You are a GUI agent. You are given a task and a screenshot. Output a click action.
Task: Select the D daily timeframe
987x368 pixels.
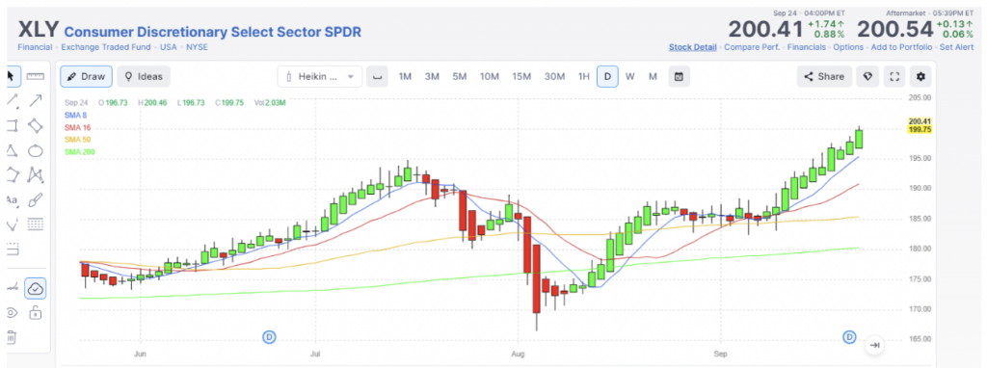point(607,77)
